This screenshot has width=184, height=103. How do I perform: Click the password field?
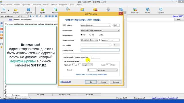pyautogui.click(x=110, y=40)
